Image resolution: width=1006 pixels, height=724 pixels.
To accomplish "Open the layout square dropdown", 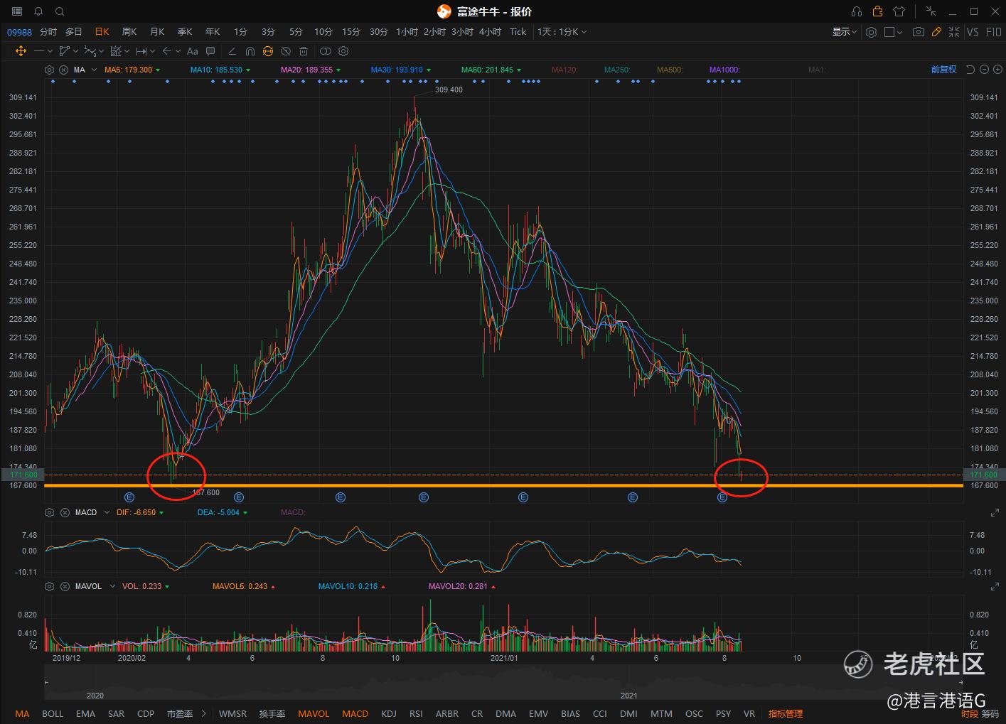I will 893,32.
